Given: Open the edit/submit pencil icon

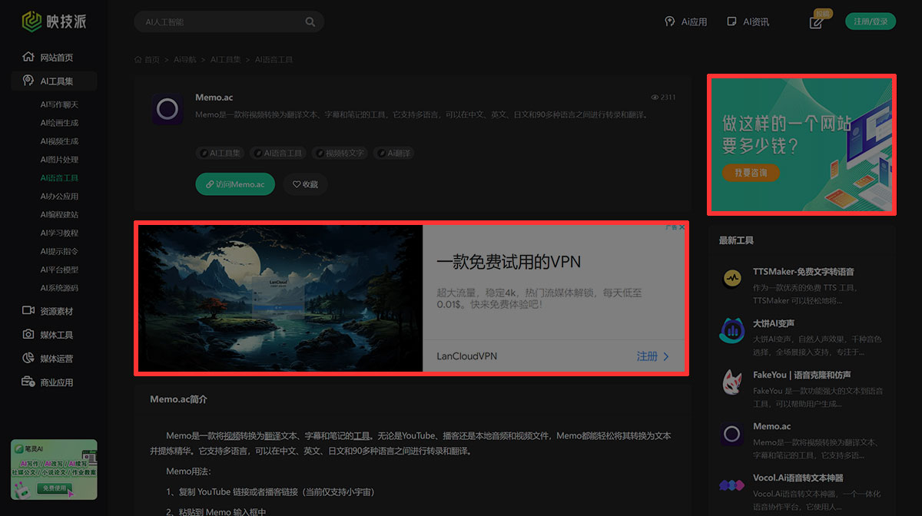Looking at the screenshot, I should coord(816,22).
